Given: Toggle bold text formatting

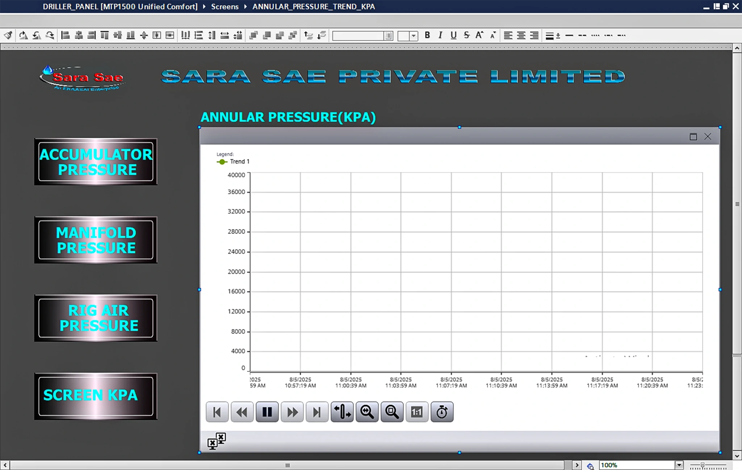Looking at the screenshot, I should point(427,35).
